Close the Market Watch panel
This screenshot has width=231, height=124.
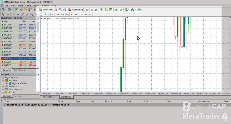[38, 18]
